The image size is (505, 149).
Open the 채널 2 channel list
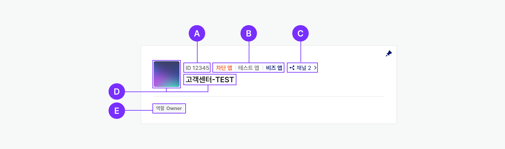click(x=304, y=68)
